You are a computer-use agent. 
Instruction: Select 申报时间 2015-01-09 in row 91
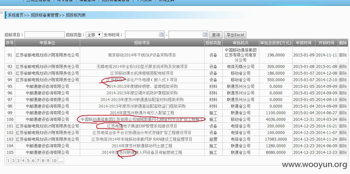click(x=304, y=55)
